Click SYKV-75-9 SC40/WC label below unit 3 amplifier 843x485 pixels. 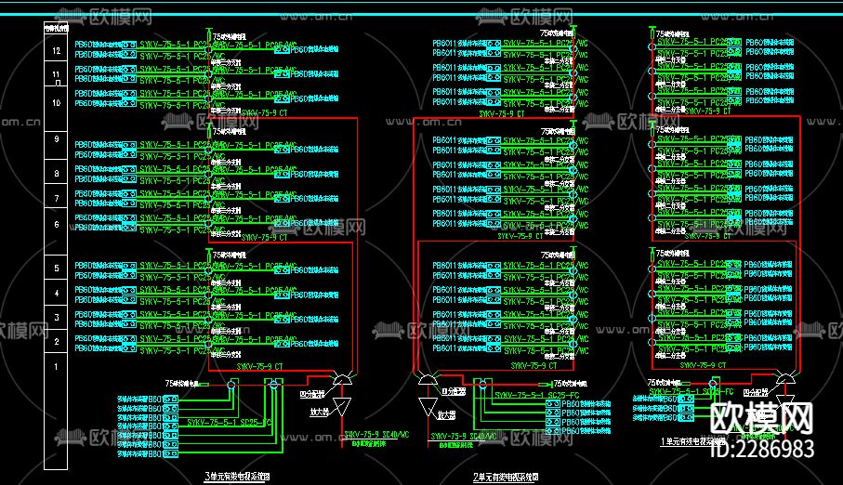coord(376,435)
